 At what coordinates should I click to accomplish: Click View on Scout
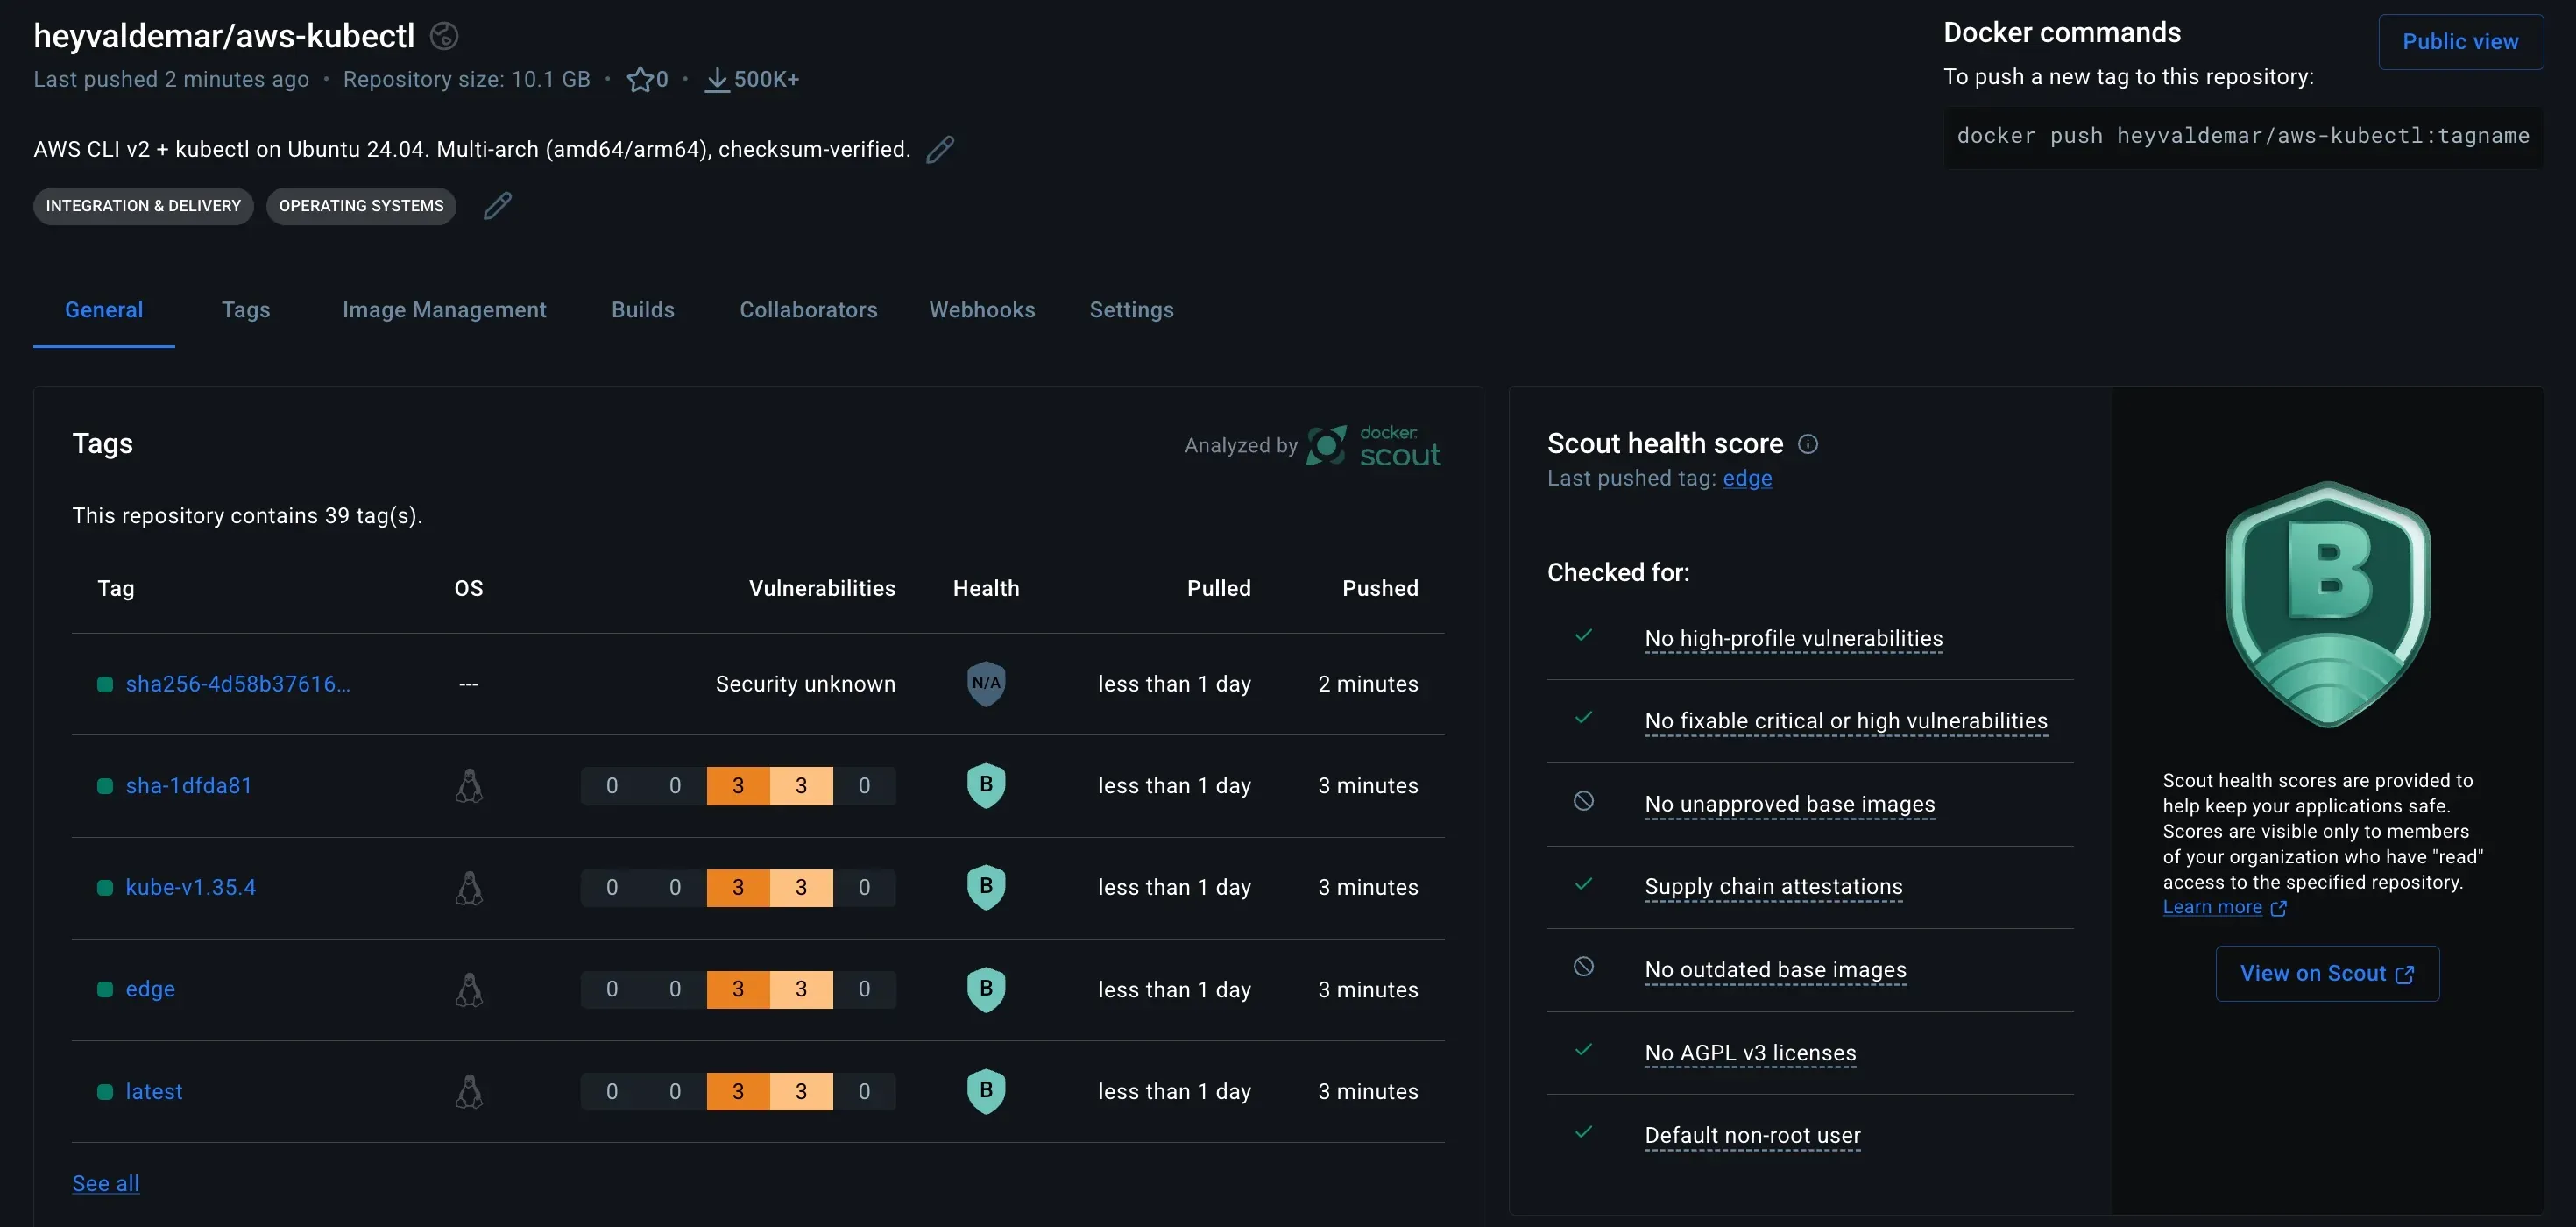2326,973
